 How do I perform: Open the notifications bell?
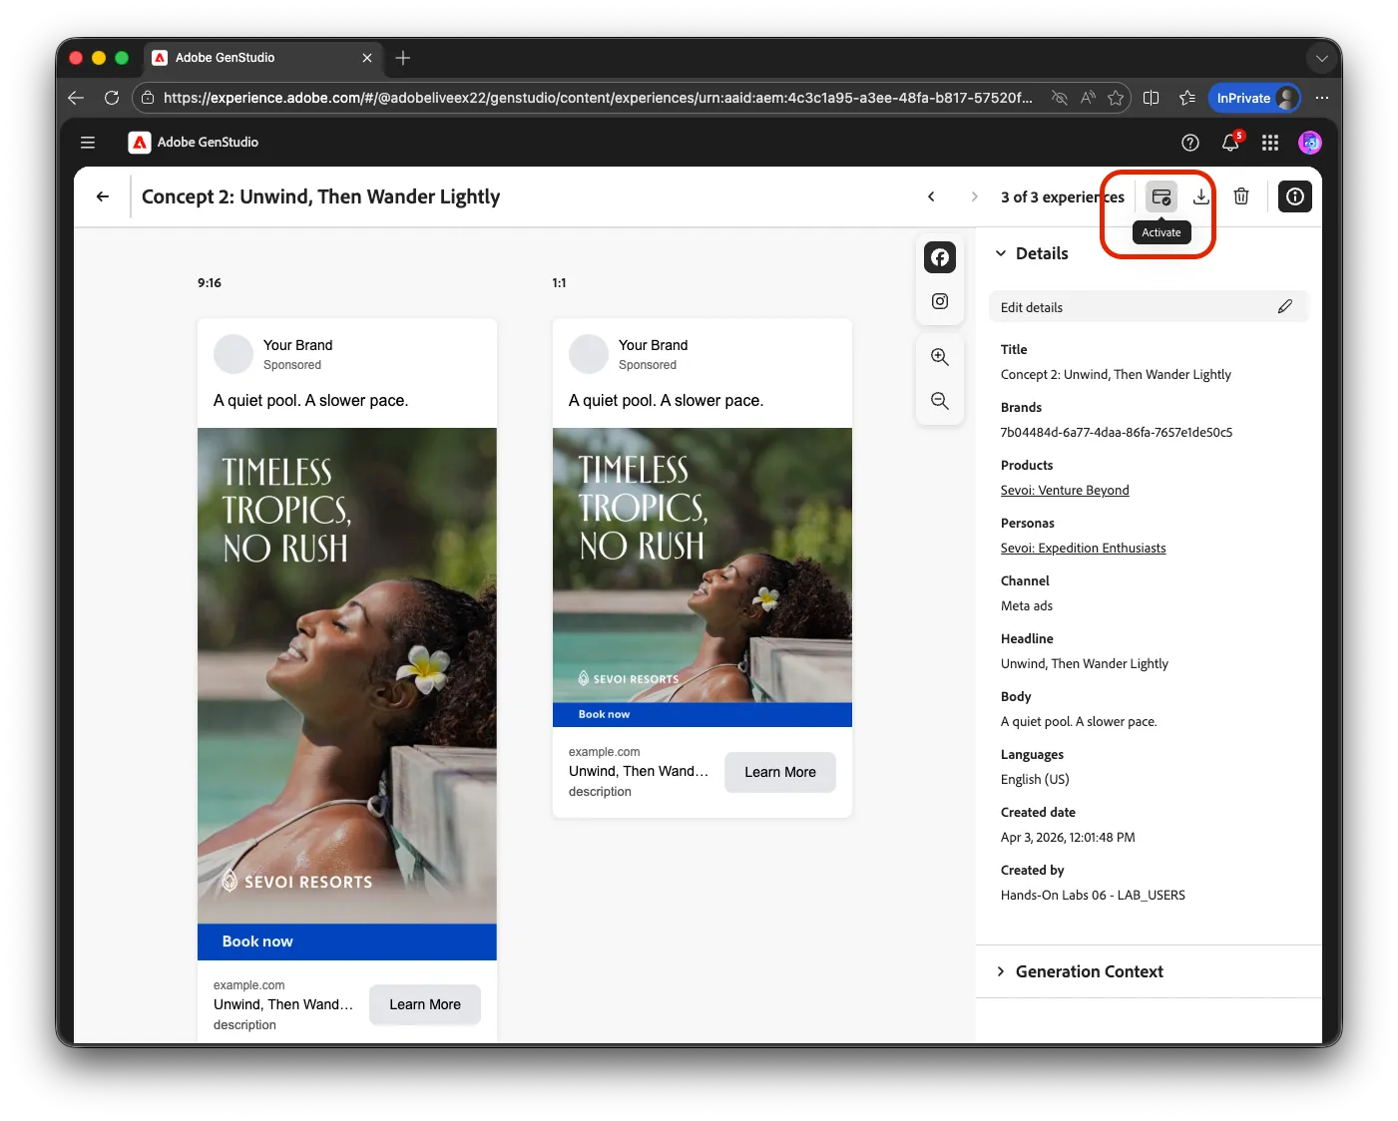pos(1230,143)
